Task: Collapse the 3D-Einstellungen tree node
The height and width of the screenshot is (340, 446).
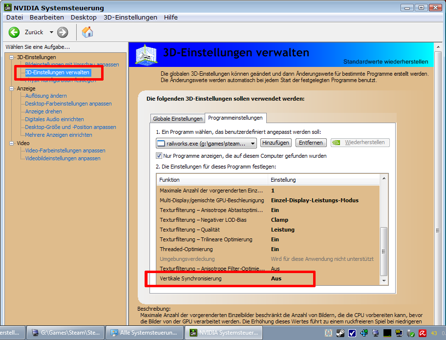Action: coord(11,57)
